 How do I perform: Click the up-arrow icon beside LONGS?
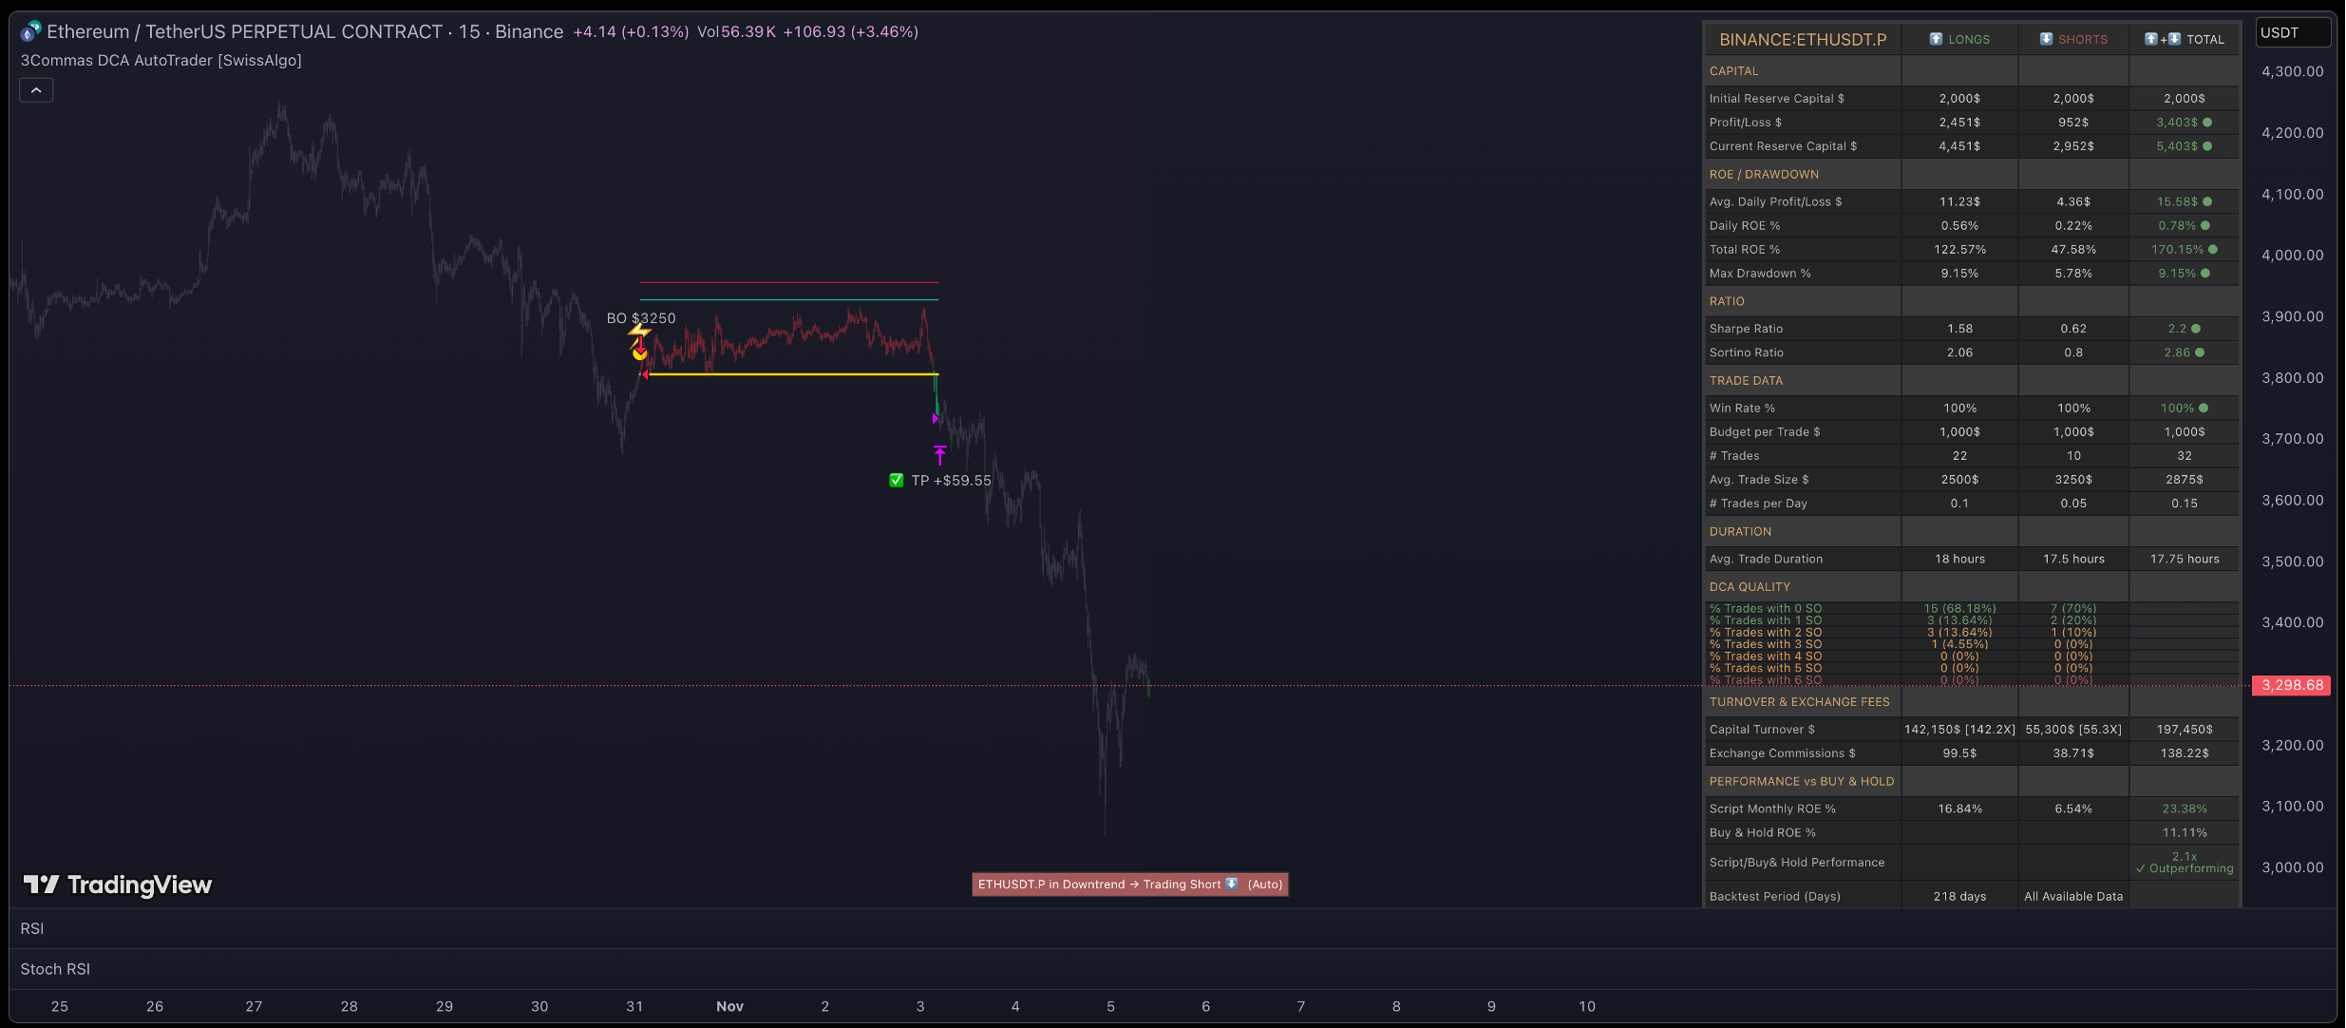(x=1936, y=39)
